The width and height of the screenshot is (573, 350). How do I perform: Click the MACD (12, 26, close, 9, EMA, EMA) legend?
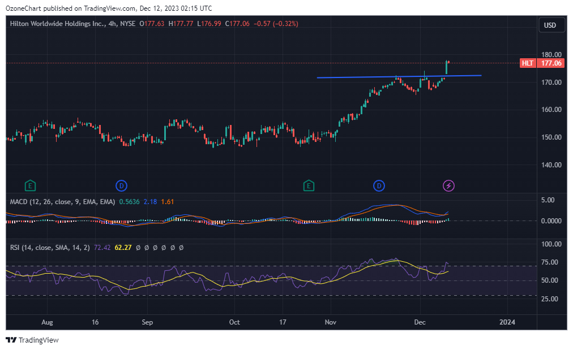coord(62,202)
